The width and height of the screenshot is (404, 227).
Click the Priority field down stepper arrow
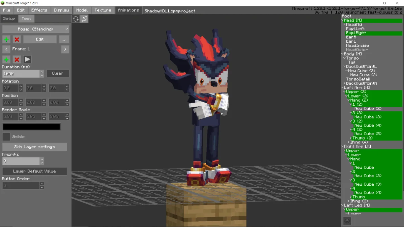point(42,163)
